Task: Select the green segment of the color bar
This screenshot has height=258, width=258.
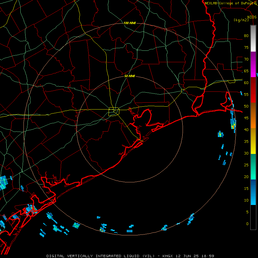Action: pyautogui.click(x=253, y=167)
